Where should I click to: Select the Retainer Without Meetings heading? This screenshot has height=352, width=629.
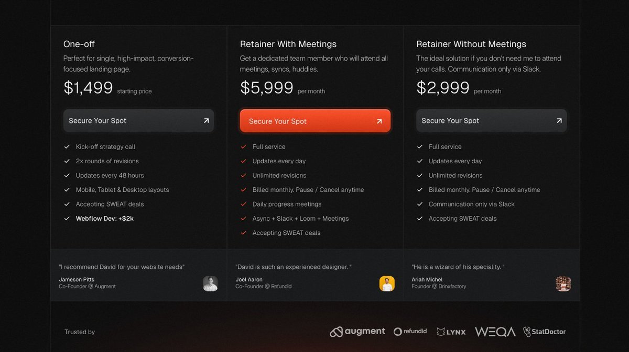pos(471,44)
